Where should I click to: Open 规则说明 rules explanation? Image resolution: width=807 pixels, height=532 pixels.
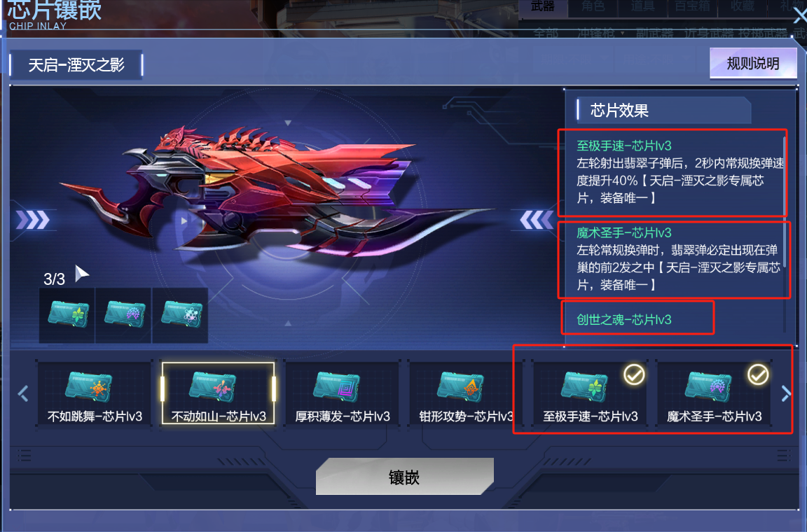753,64
